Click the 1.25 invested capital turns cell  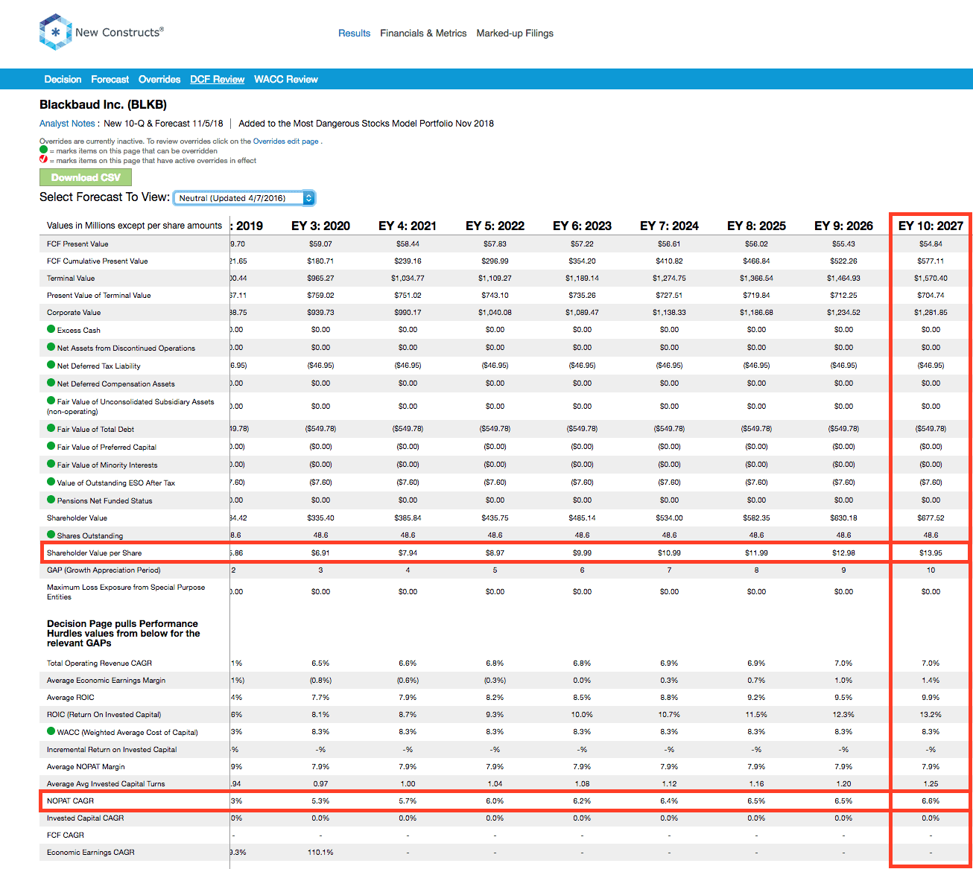click(x=931, y=784)
